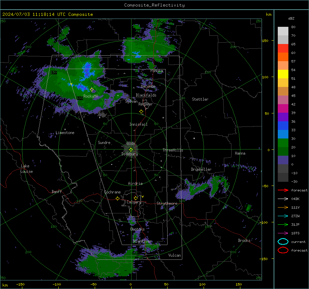Click the RockyMH label

point(91,96)
